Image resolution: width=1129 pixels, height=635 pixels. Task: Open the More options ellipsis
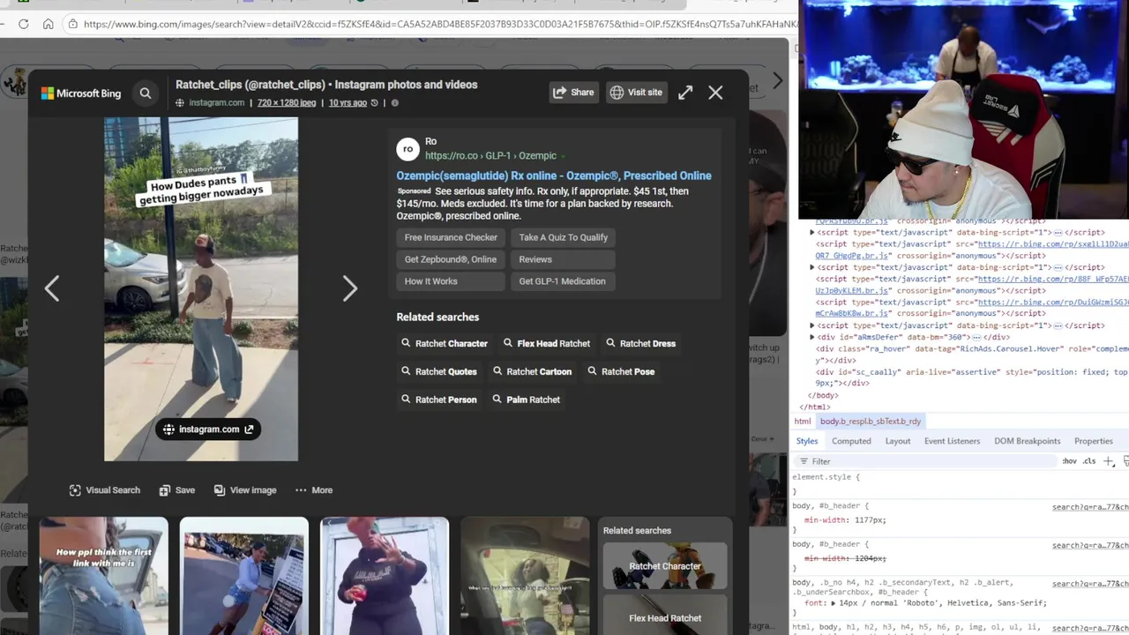[x=313, y=490]
